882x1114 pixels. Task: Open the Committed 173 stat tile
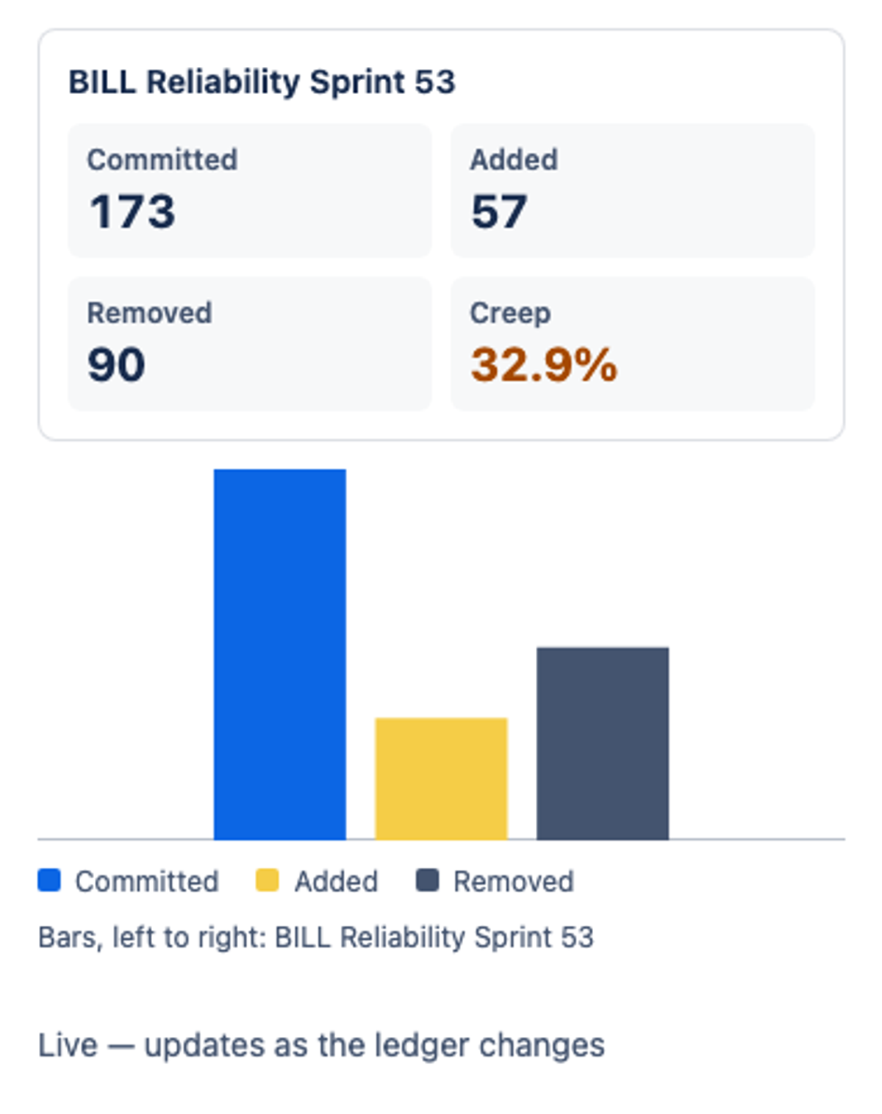[250, 190]
